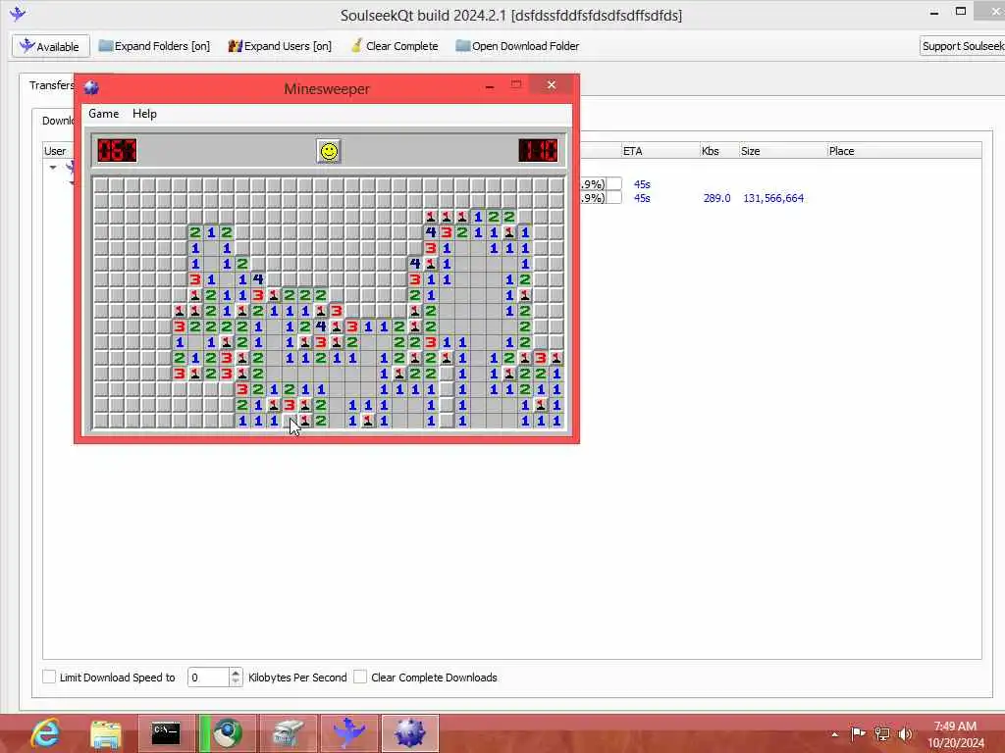1005x753 pixels.
Task: Click the Size column header
Action: tap(782, 151)
